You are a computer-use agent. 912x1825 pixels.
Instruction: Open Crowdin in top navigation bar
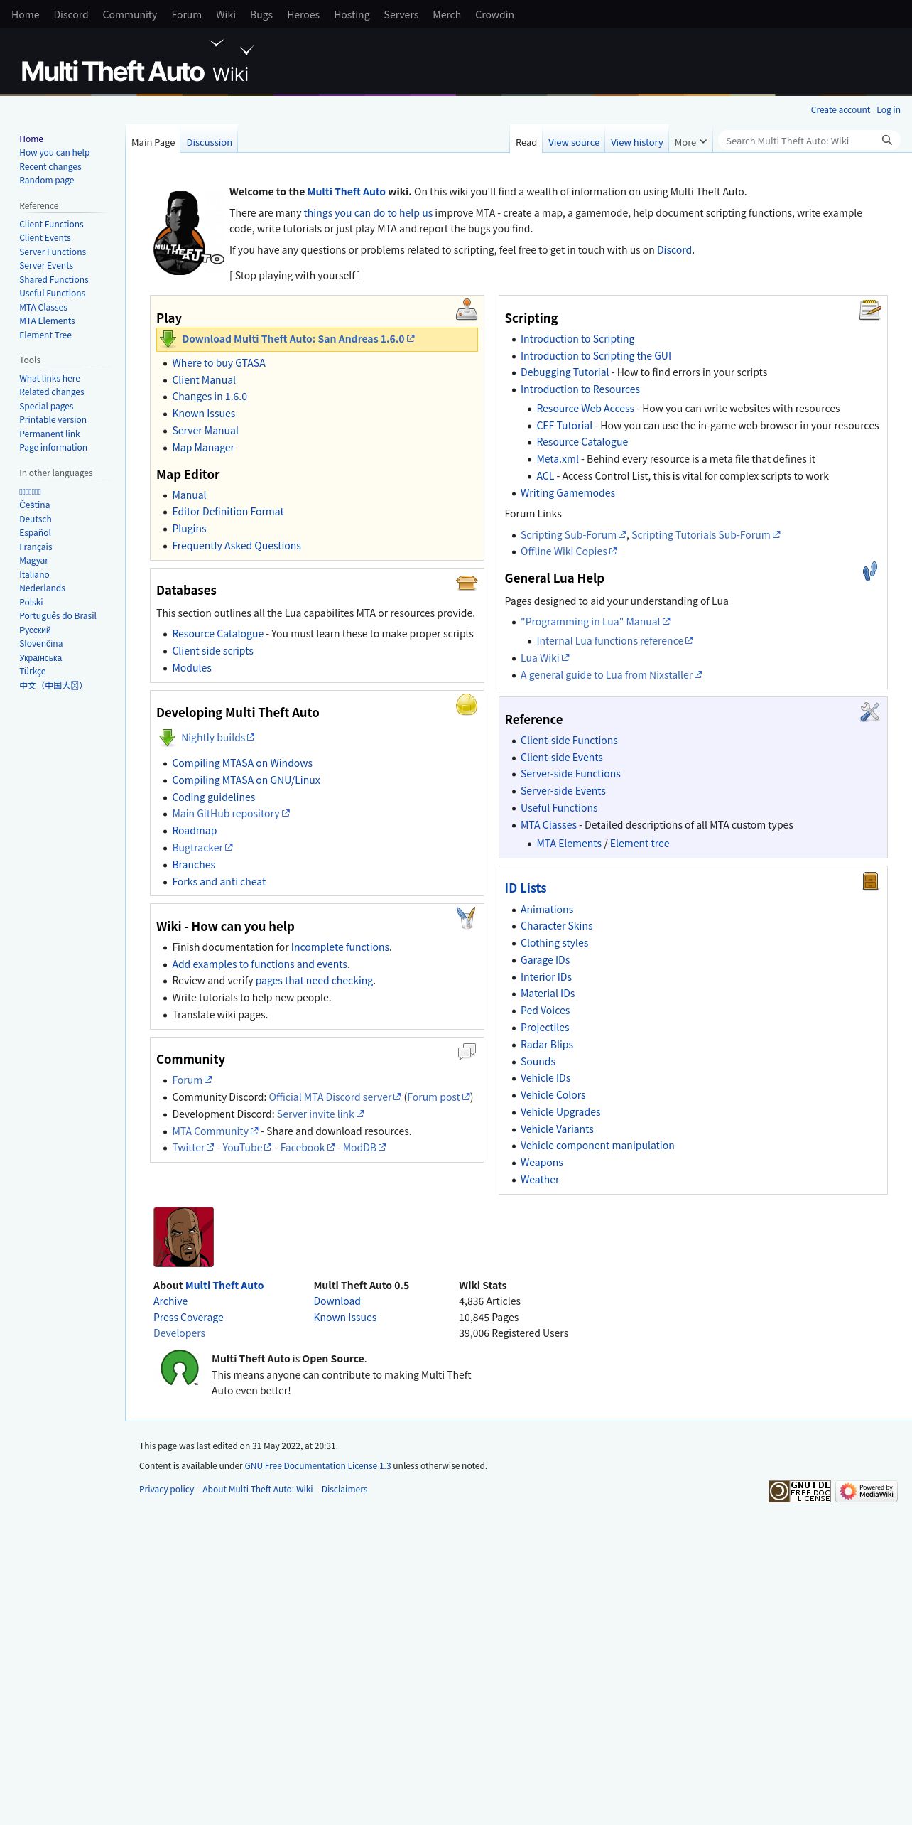[x=494, y=14]
